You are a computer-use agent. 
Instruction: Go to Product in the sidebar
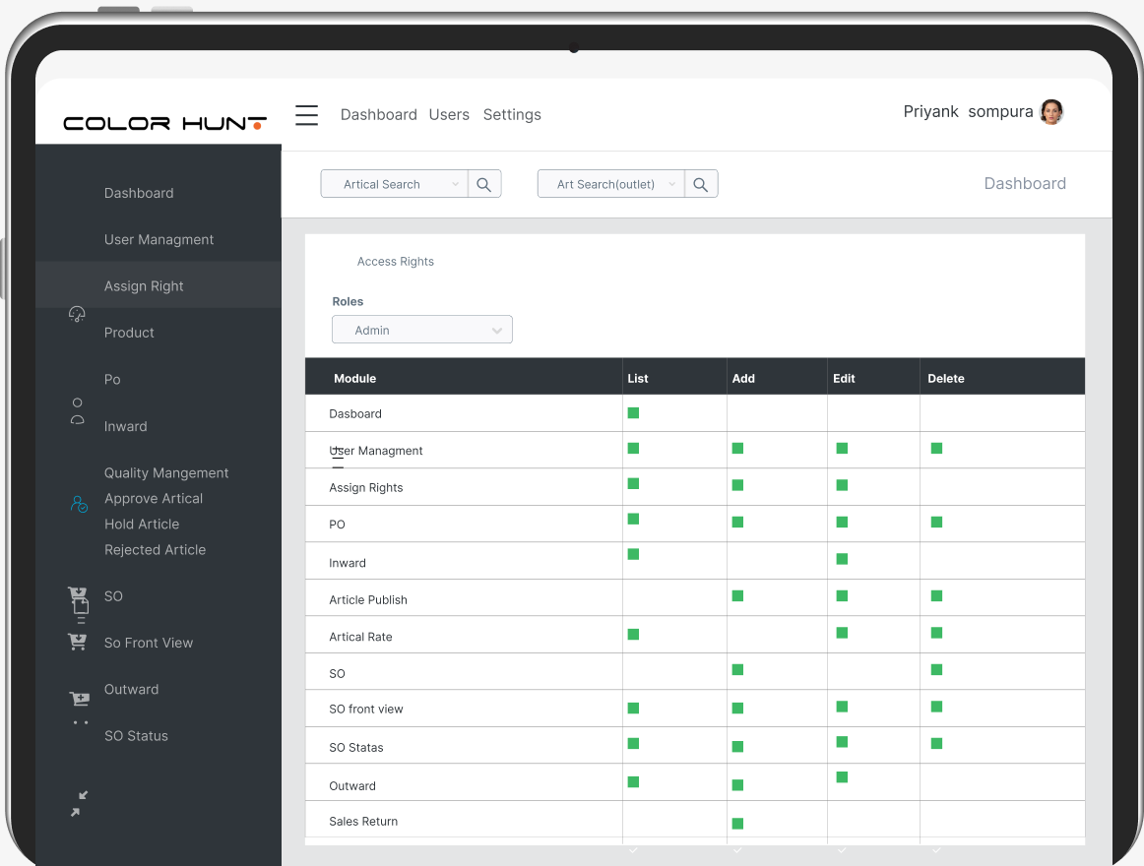(x=129, y=333)
